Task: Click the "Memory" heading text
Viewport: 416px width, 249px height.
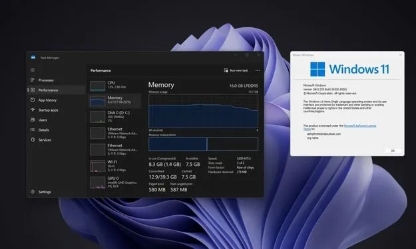Action: tap(161, 85)
